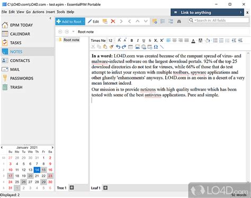251x198 pixels.
Task: Insert a table into the note
Action: point(130,47)
